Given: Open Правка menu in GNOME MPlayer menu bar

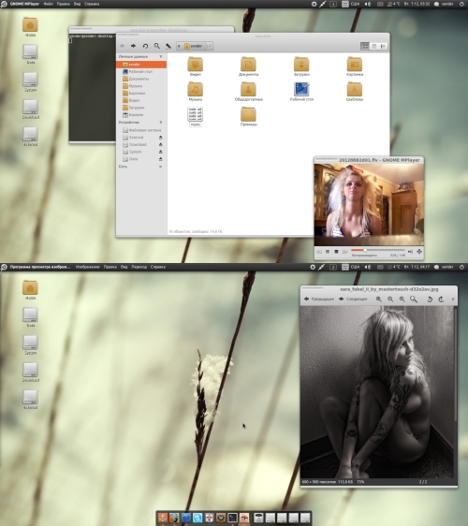Looking at the screenshot, I should [63, 4].
